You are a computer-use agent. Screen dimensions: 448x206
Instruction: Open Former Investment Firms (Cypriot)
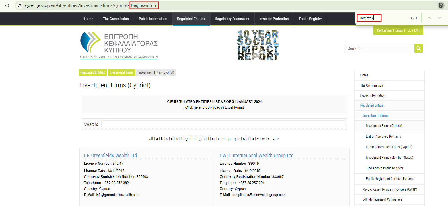389,147
